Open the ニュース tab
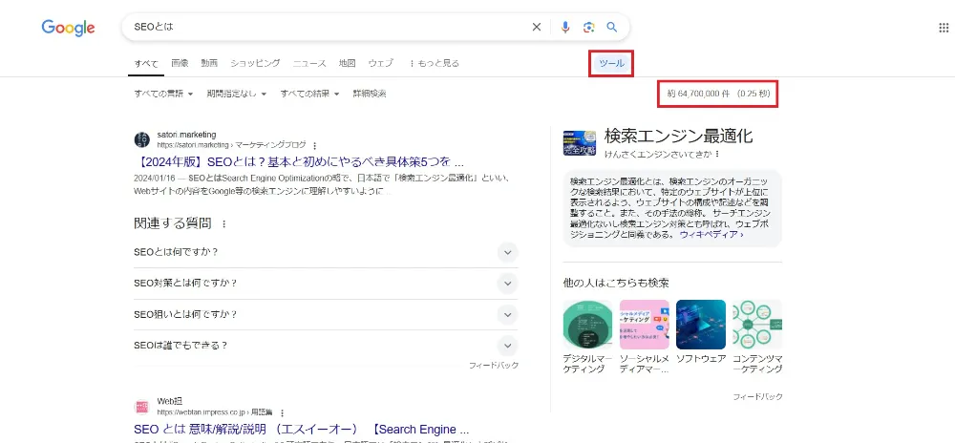 click(309, 63)
